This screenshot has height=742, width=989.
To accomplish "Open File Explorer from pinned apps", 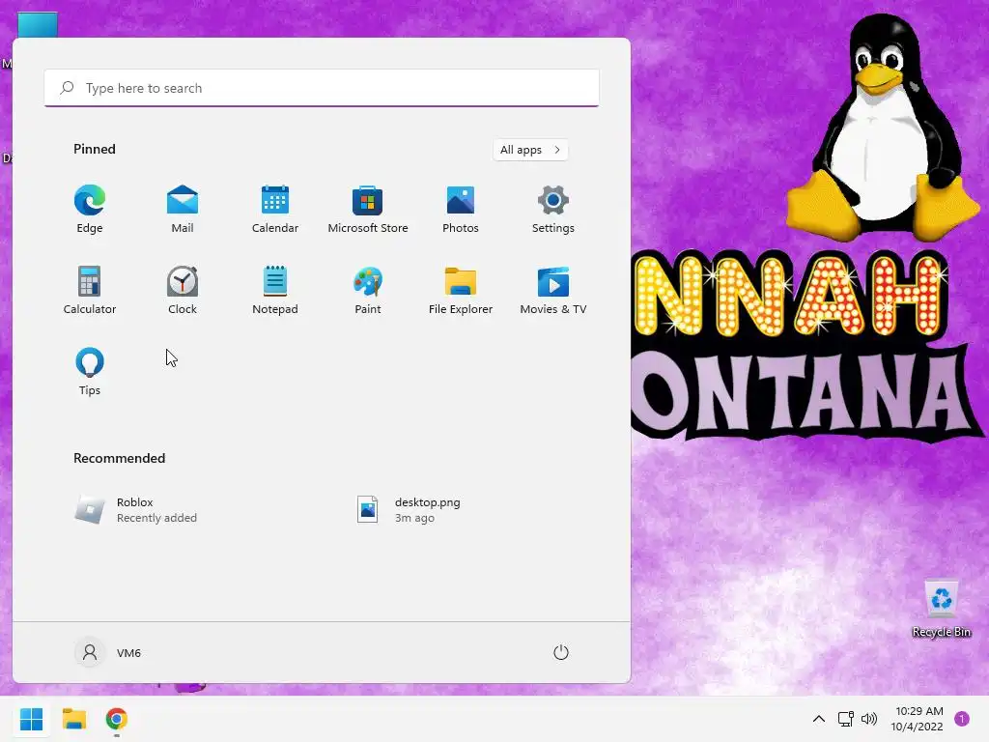I will point(461,290).
